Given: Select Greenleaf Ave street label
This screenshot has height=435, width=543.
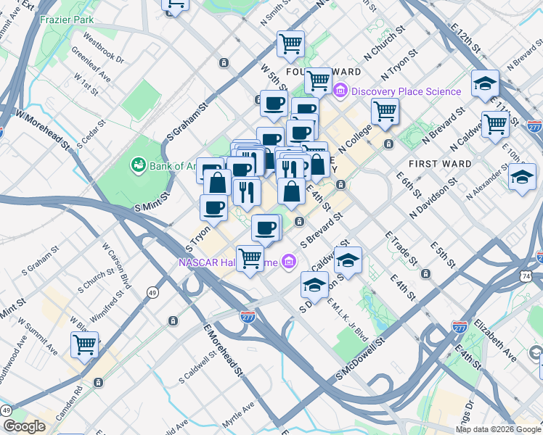Looking at the screenshot, I should (x=91, y=65).
